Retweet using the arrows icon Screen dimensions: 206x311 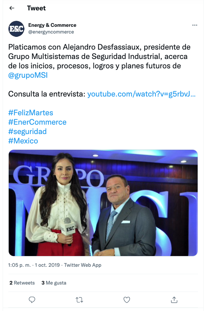pyautogui.click(x=79, y=300)
